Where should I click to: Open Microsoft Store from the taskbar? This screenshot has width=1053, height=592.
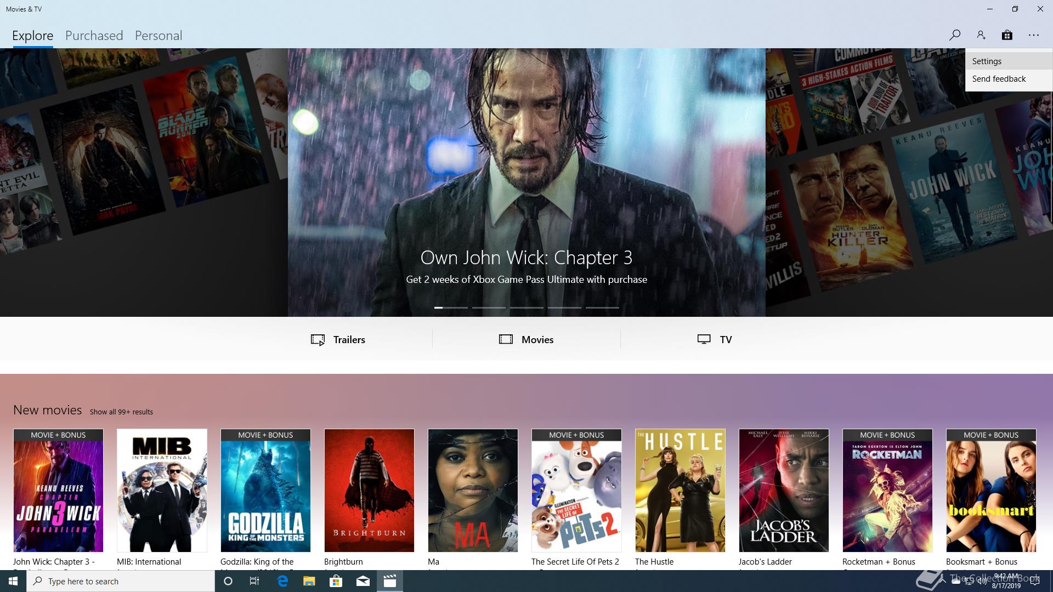pos(336,581)
